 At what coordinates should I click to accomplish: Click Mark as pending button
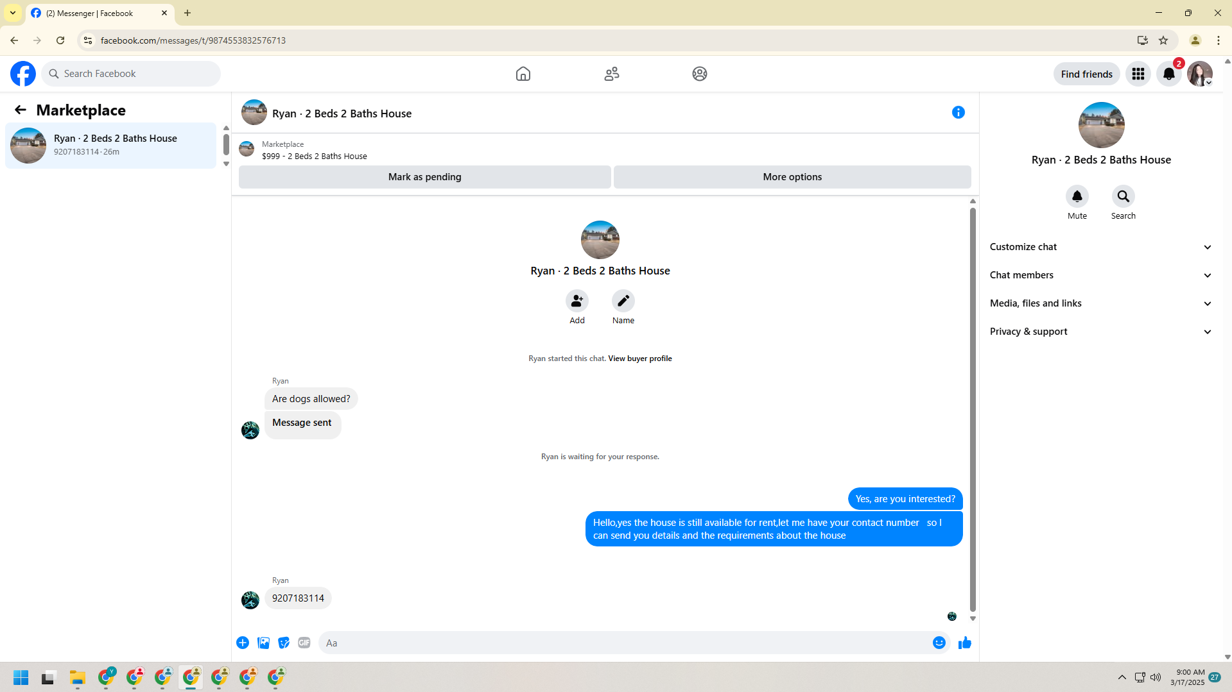[x=425, y=177]
